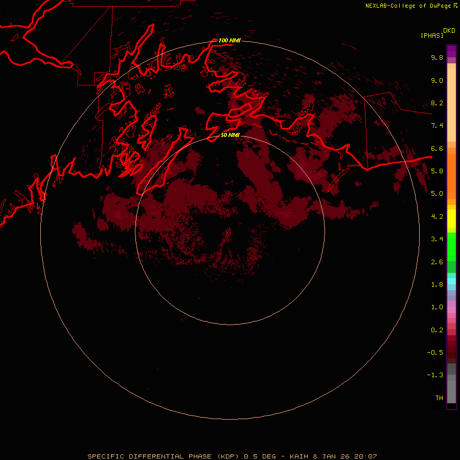The width and height of the screenshot is (460, 460).
Task: Click the 7.4 scale value
Action: 437,126
